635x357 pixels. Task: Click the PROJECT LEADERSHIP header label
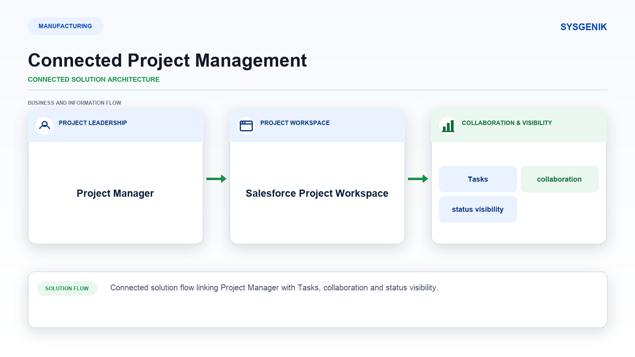tap(93, 123)
